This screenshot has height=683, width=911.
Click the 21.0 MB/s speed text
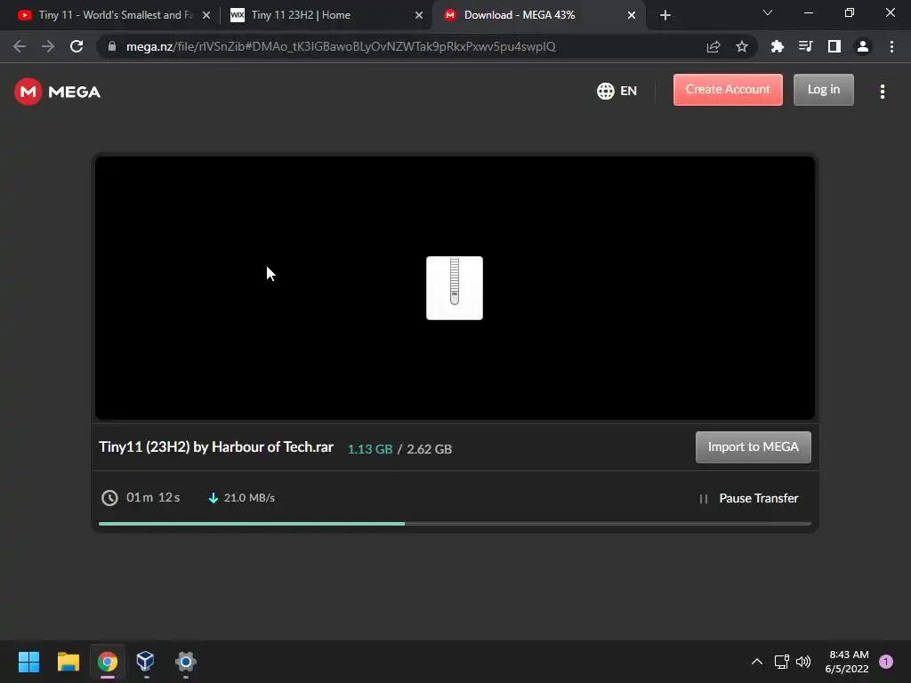pyautogui.click(x=249, y=498)
